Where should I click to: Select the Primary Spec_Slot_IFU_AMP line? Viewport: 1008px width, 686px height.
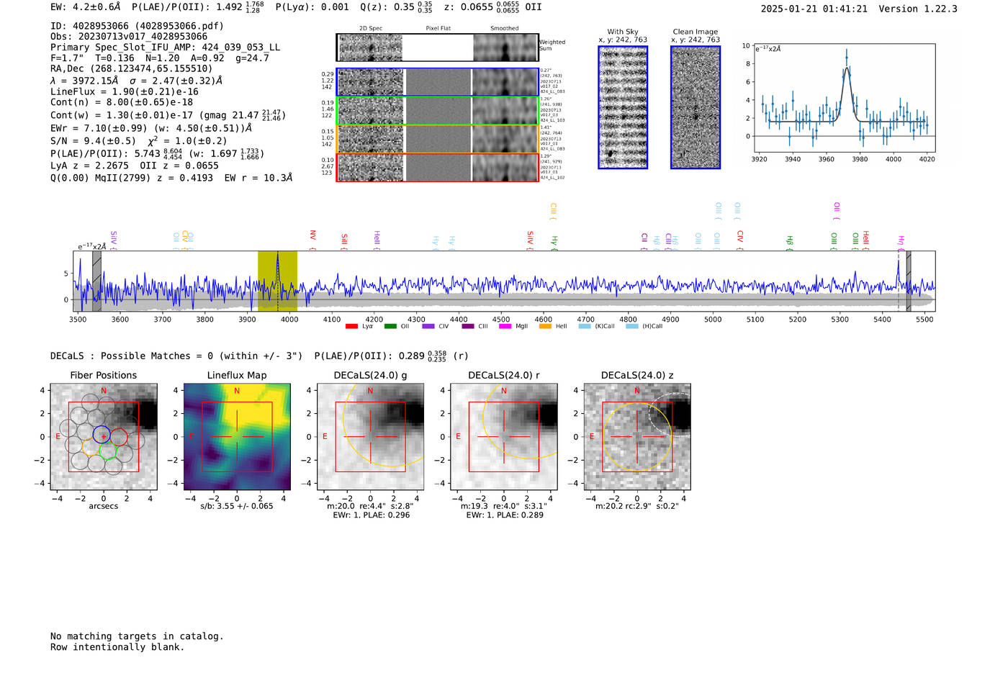pyautogui.click(x=165, y=48)
